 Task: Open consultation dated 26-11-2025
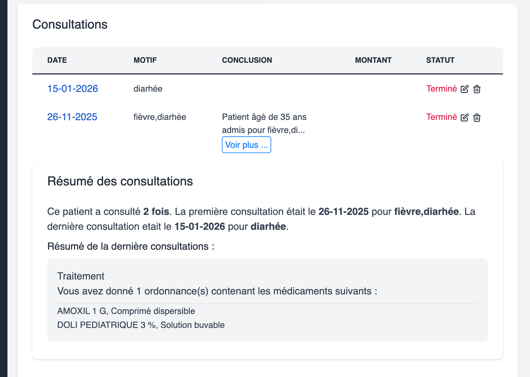[72, 117]
